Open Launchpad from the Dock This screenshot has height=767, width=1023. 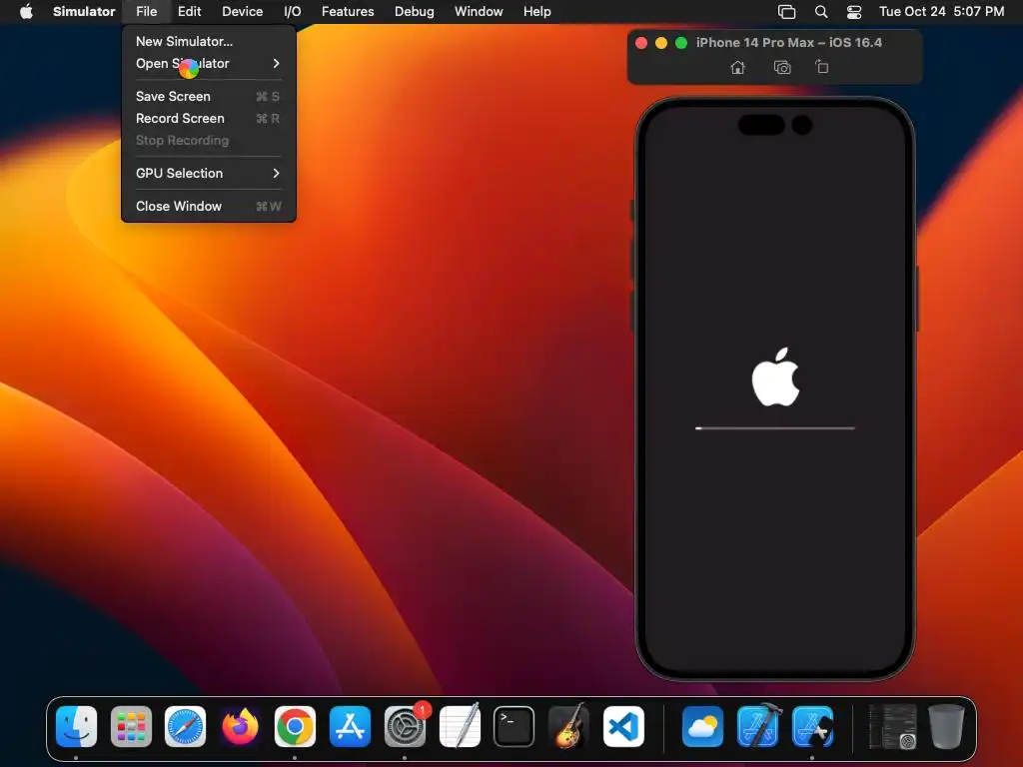click(x=131, y=726)
